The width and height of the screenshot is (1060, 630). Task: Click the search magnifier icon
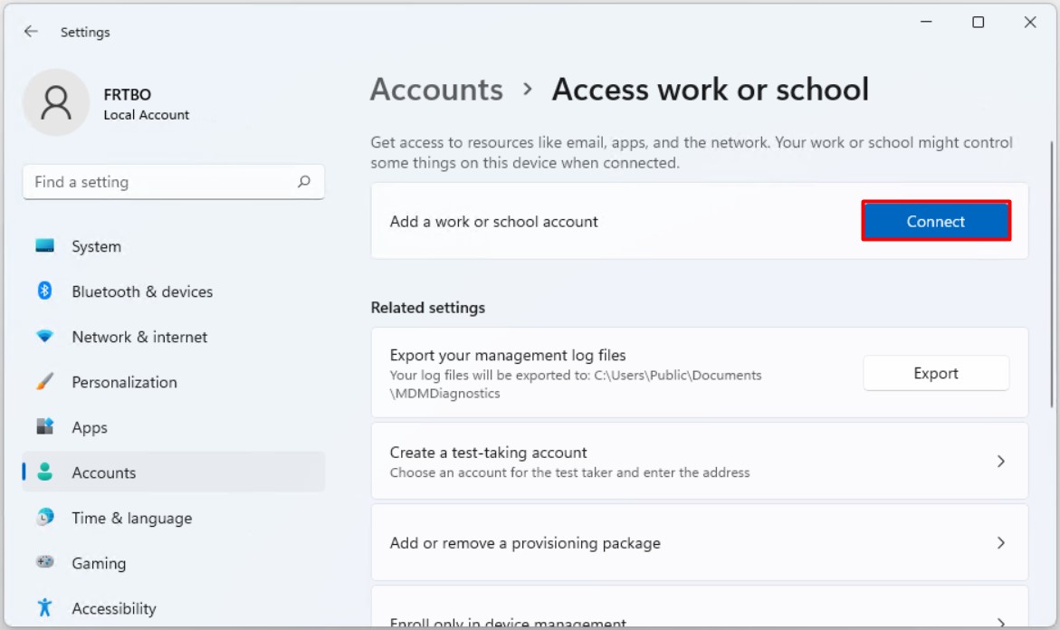click(304, 181)
